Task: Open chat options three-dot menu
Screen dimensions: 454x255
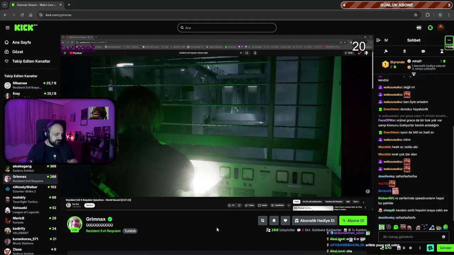Action: point(449,40)
